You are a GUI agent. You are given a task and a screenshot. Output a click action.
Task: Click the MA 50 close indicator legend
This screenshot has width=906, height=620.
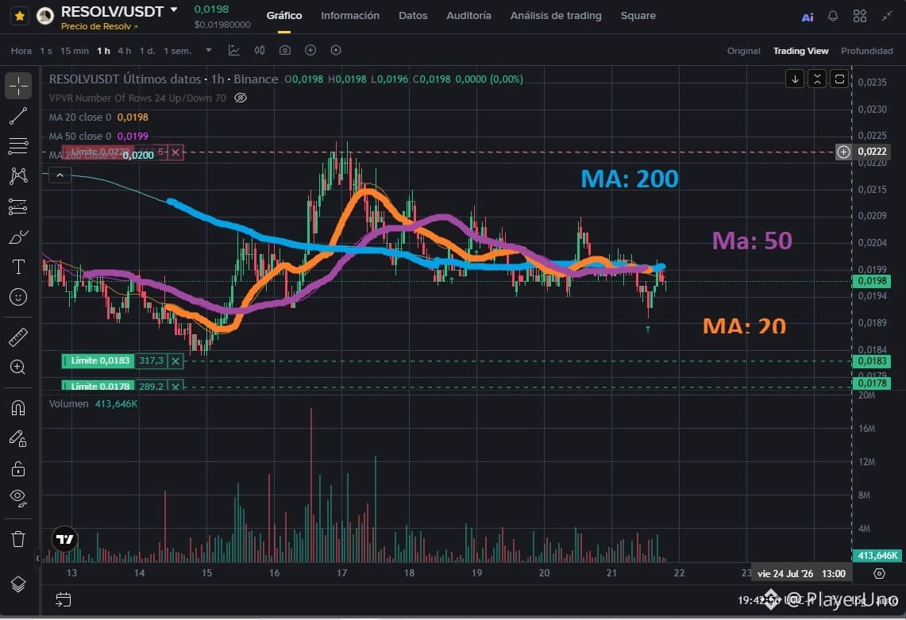98,137
